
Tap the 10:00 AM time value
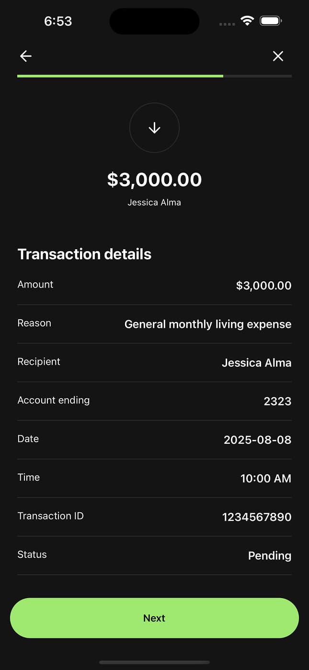click(x=265, y=478)
